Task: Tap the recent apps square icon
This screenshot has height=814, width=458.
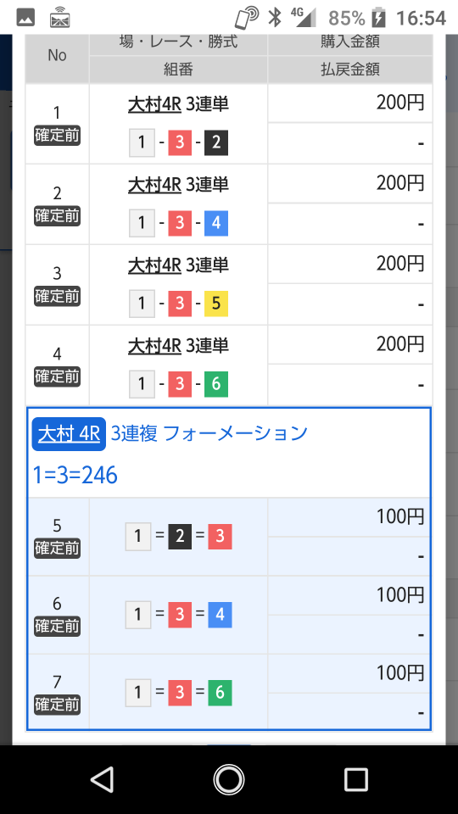Action: pos(355,780)
